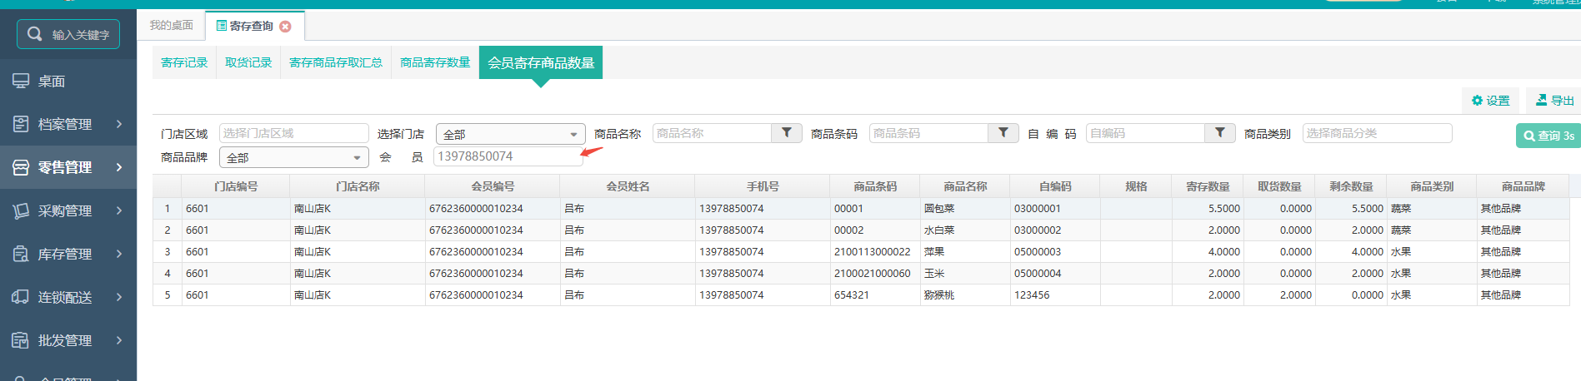Switch to 商品寄存数量 tab
1581x381 pixels.
(x=435, y=62)
